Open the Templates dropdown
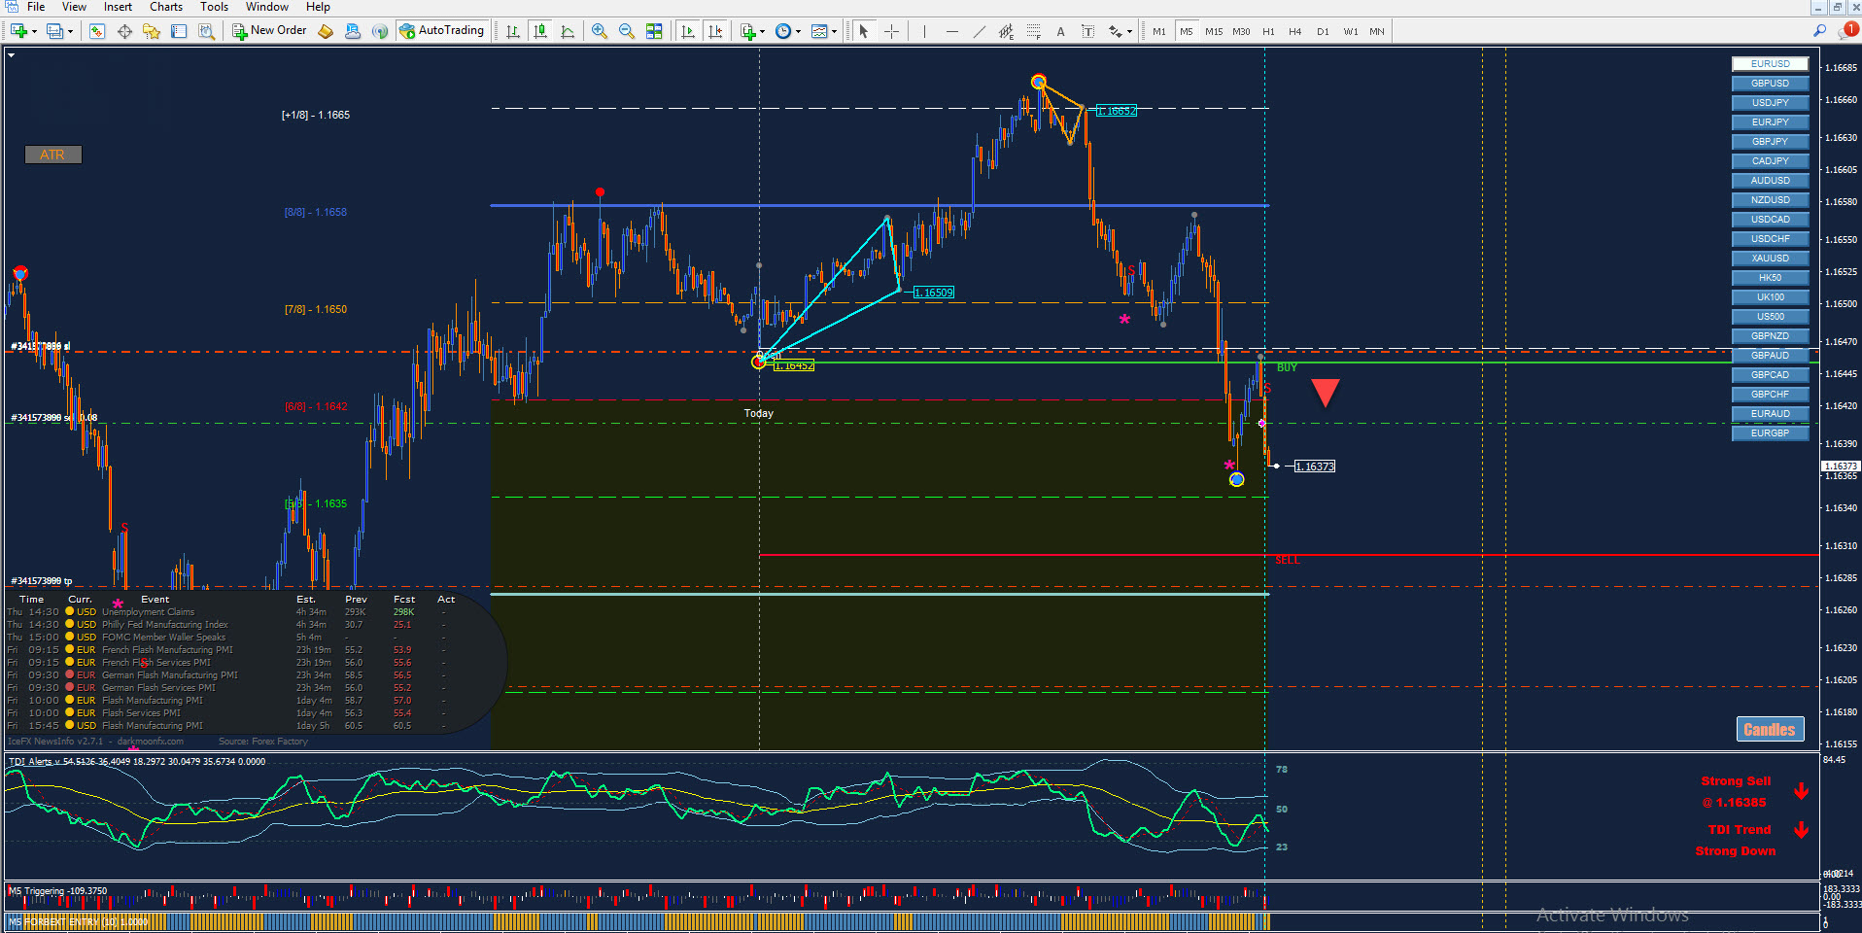 (x=824, y=31)
